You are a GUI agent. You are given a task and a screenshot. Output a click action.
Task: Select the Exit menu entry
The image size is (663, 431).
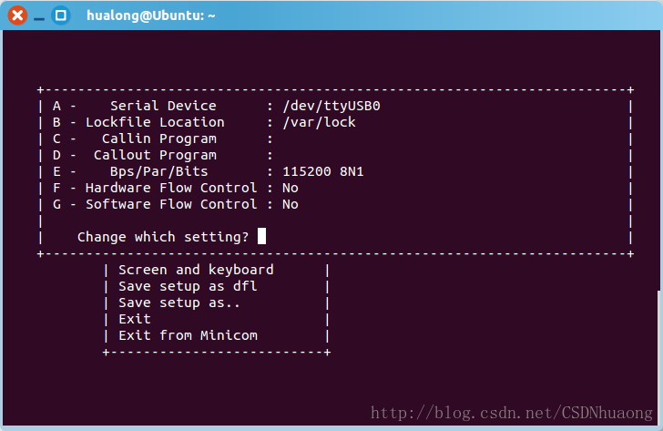(135, 319)
